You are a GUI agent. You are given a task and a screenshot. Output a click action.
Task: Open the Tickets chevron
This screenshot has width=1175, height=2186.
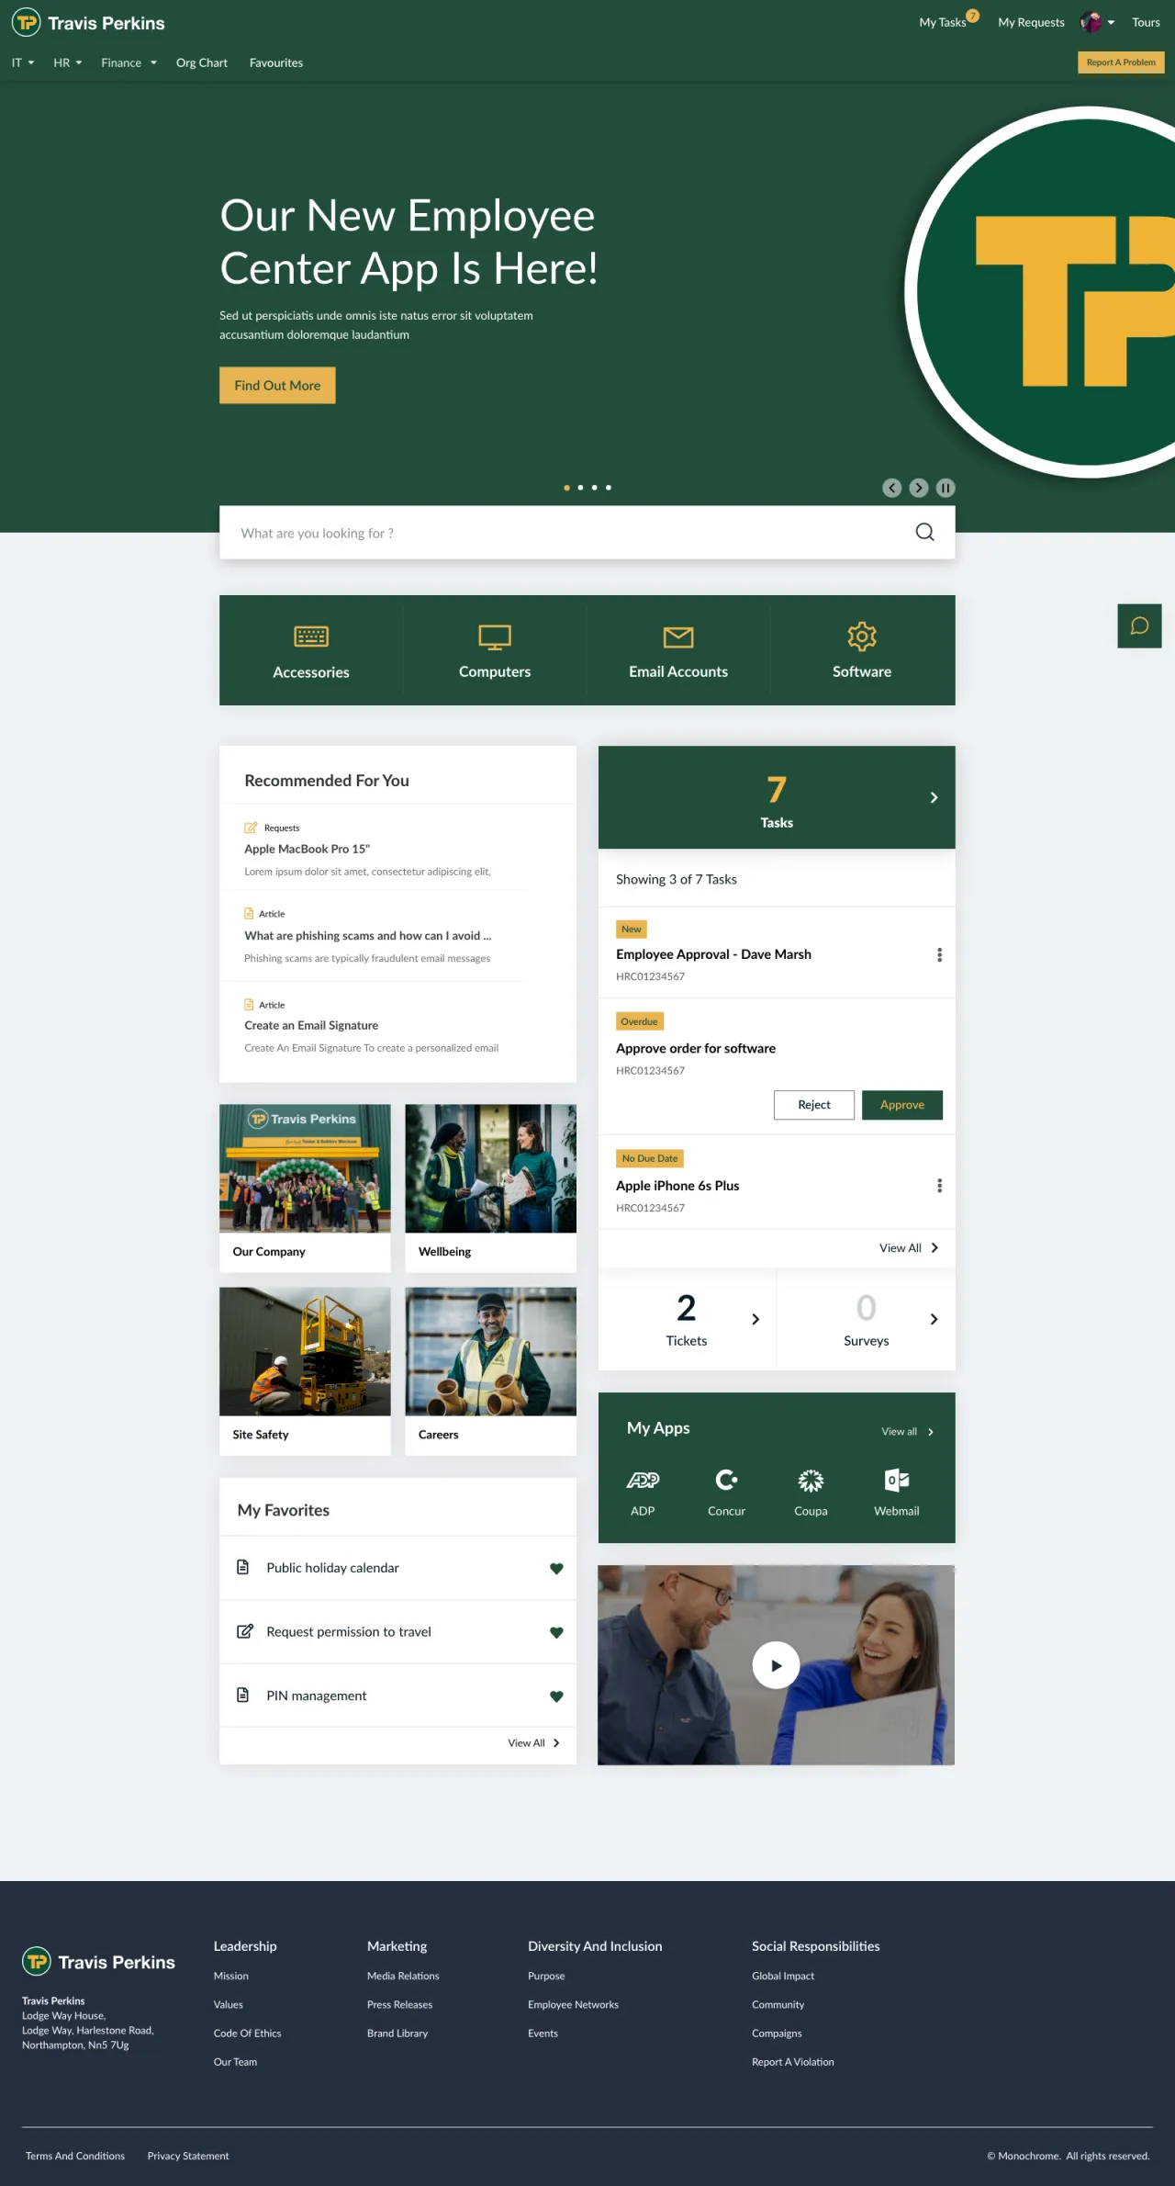click(x=755, y=1319)
